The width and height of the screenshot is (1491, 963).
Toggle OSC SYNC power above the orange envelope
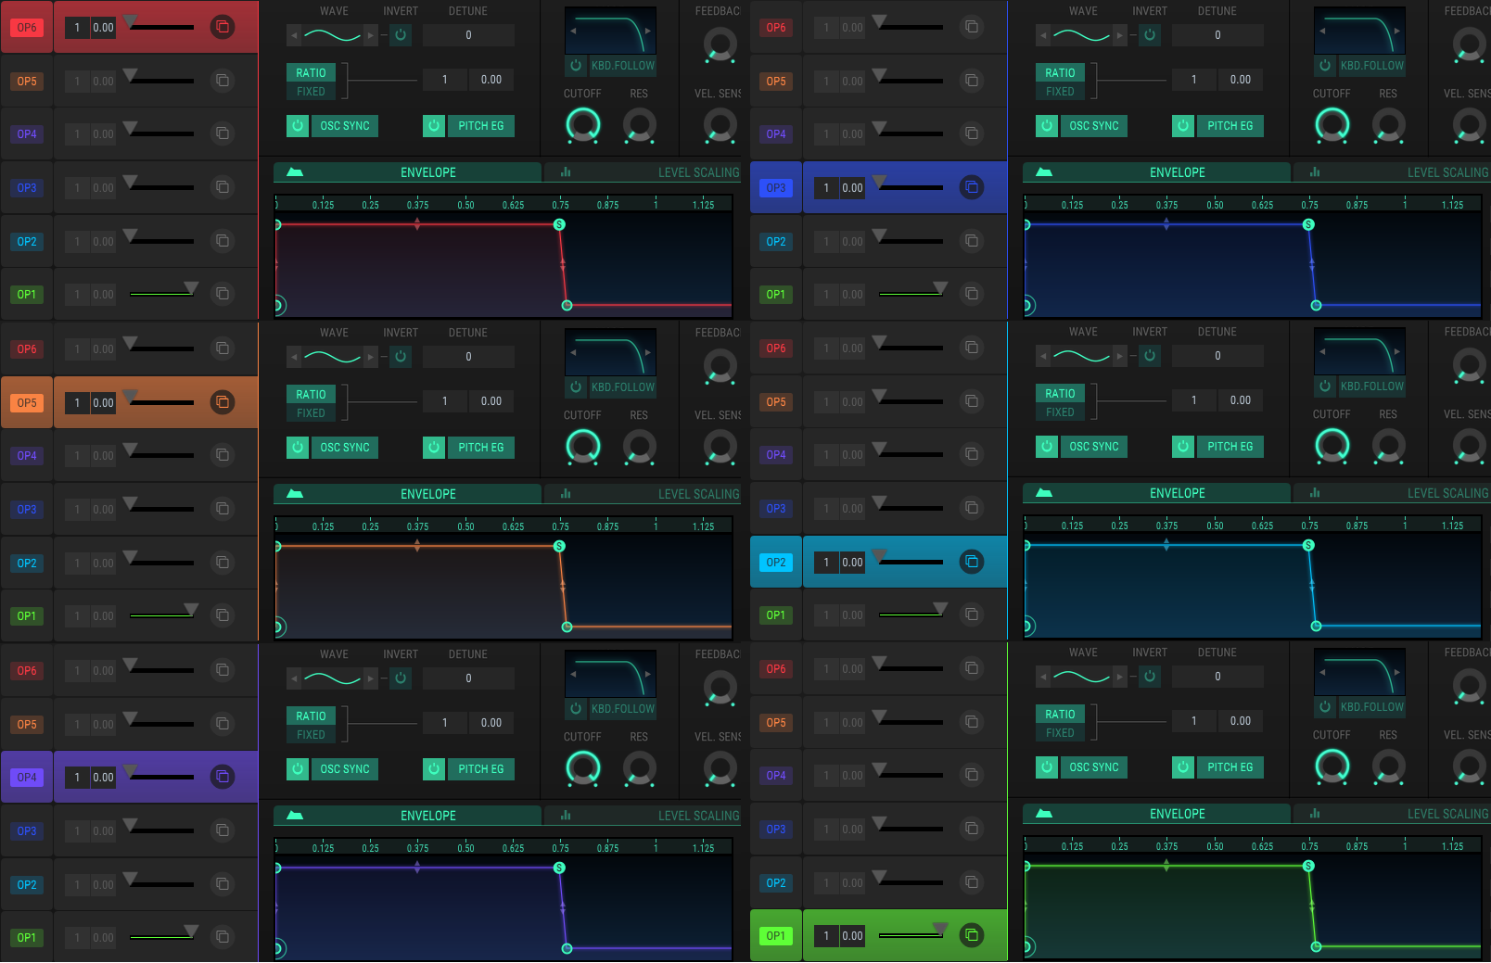pyautogui.click(x=298, y=448)
